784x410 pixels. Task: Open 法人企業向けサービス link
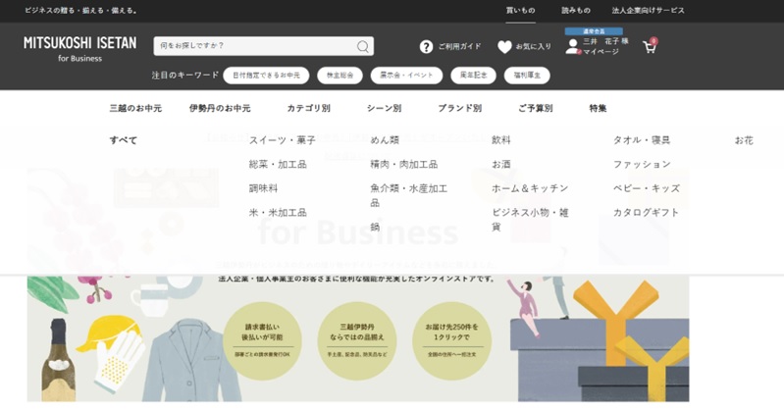648,10
